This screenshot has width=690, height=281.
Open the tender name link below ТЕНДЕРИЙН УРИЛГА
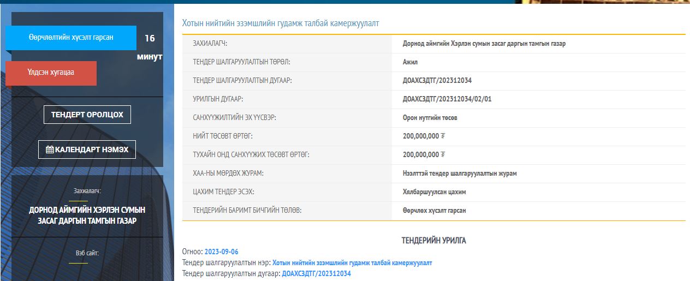(352, 262)
